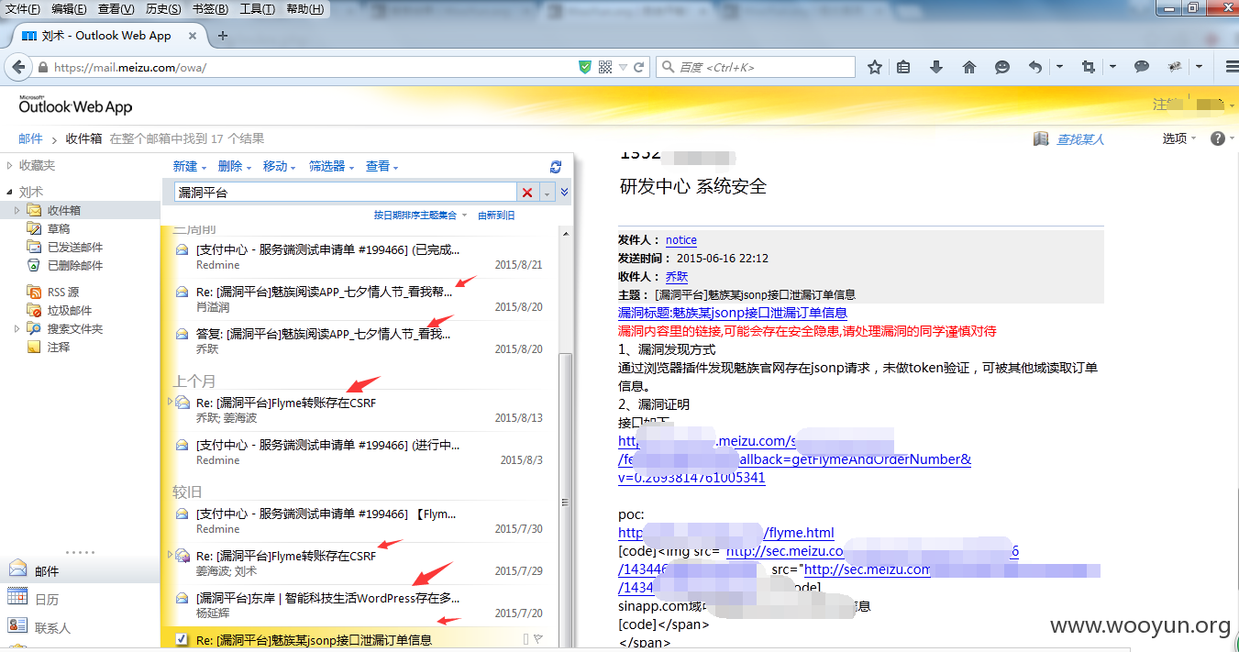Click the smiley face toolbar icon
Screen dimensions: 1239x652
click(1002, 67)
